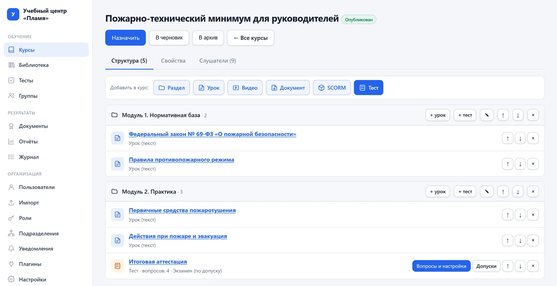Image resolution: width=557 pixels, height=286 pixels.
Task: Select Структура (5) tab
Action: (129, 61)
